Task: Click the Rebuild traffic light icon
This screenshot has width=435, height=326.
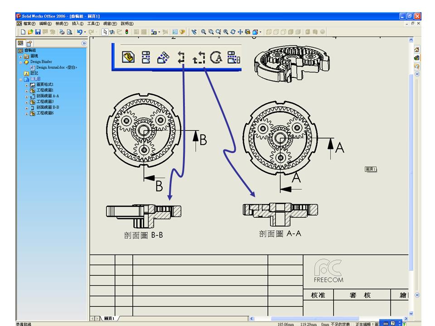Action: pyautogui.click(x=127, y=32)
